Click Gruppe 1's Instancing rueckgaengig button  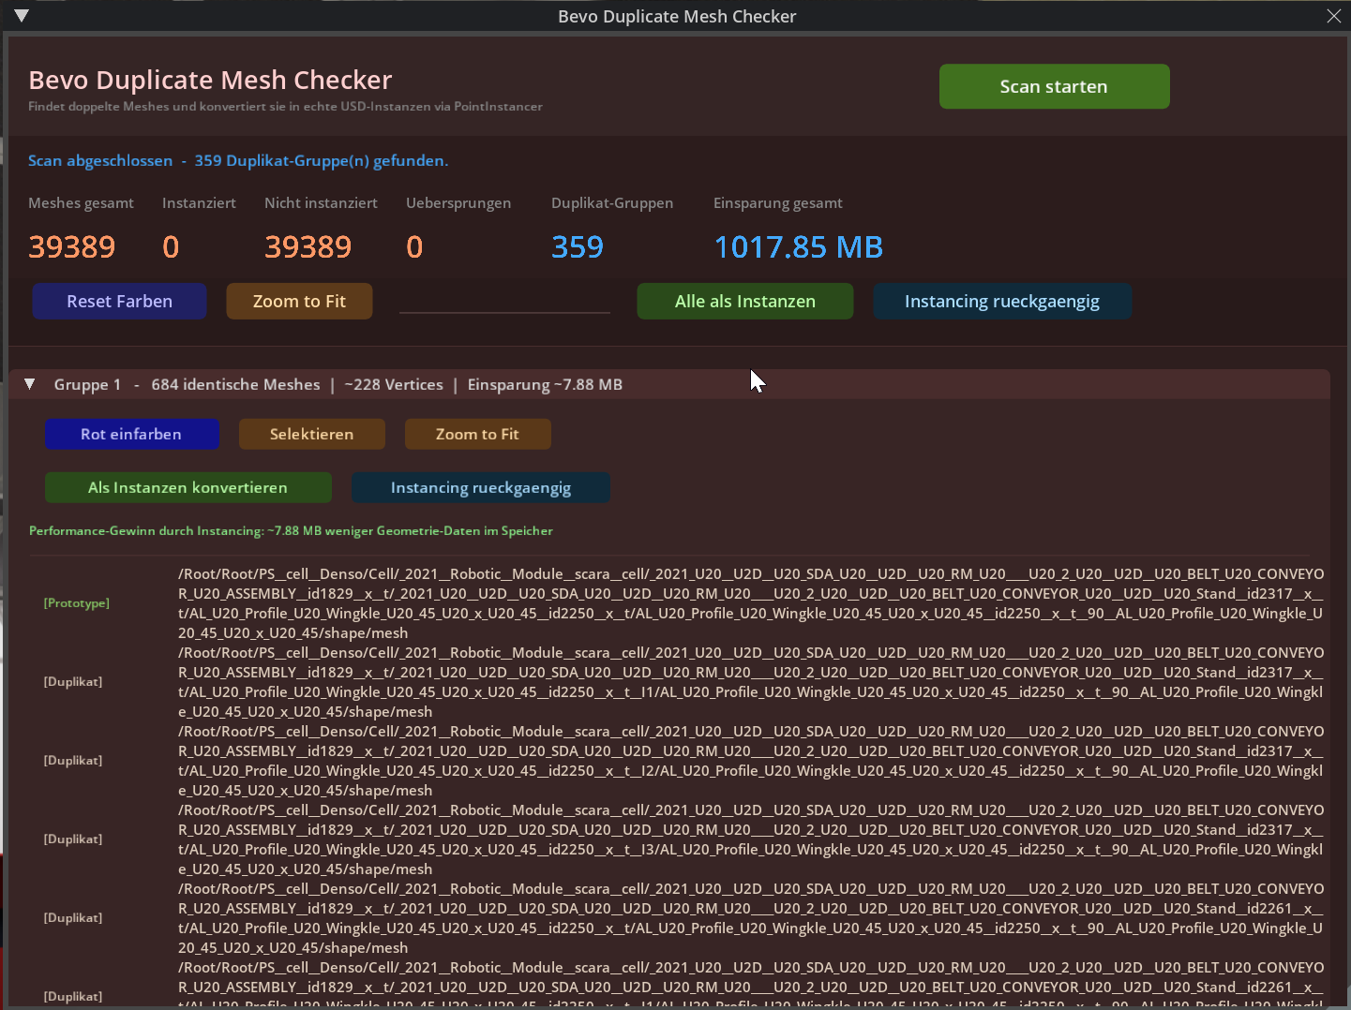coord(480,487)
